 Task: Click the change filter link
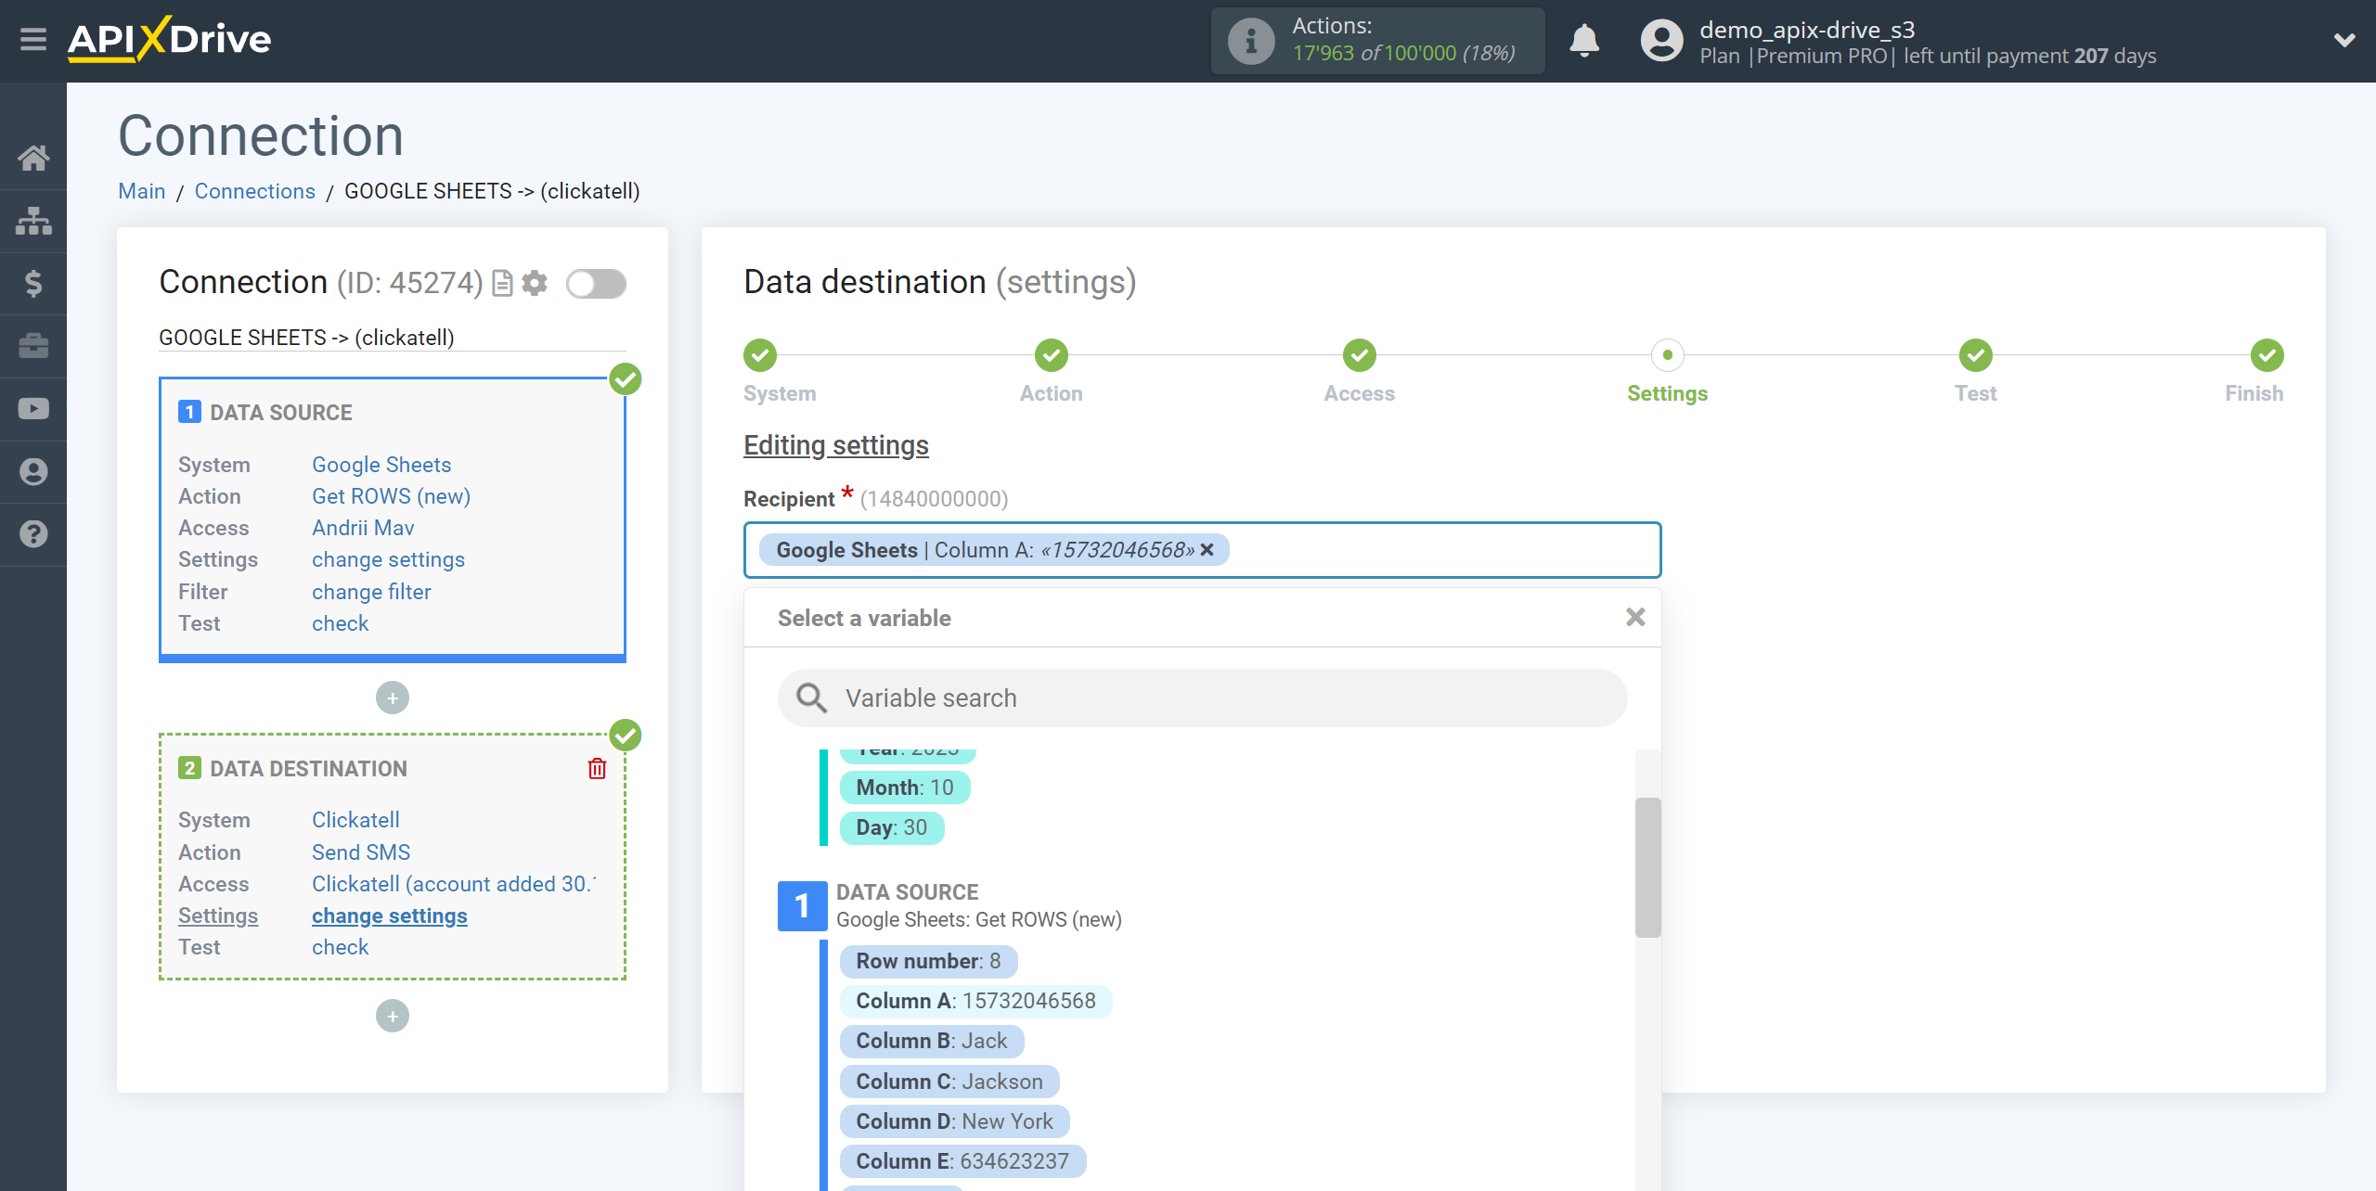pos(371,592)
